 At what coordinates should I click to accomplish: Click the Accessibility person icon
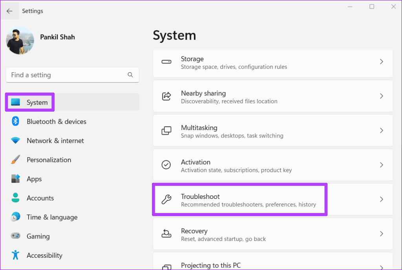pos(16,255)
